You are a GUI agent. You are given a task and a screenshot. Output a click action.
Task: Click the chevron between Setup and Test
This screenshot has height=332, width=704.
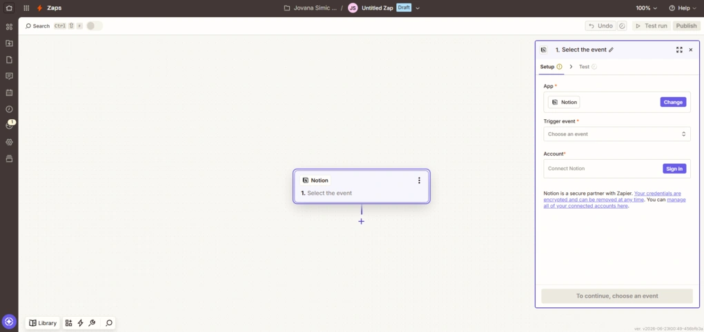571,67
